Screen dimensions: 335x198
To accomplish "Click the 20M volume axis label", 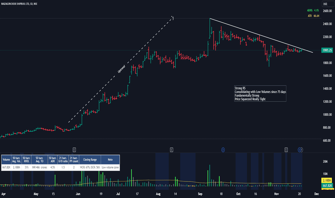I will pyautogui.click(x=325, y=162).
